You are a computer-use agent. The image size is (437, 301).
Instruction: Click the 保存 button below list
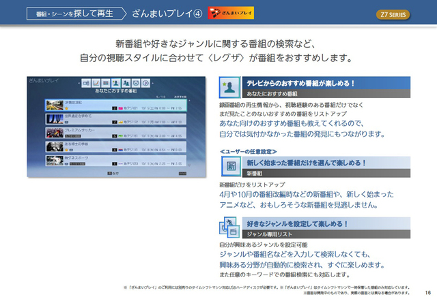pyautogui.click(x=113, y=174)
